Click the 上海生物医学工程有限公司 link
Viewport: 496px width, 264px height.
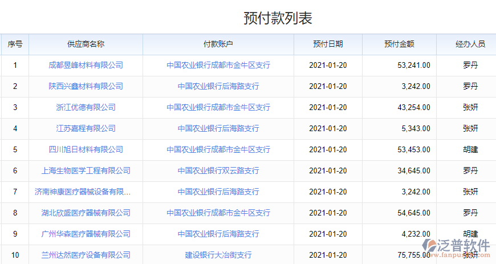[x=86, y=170]
